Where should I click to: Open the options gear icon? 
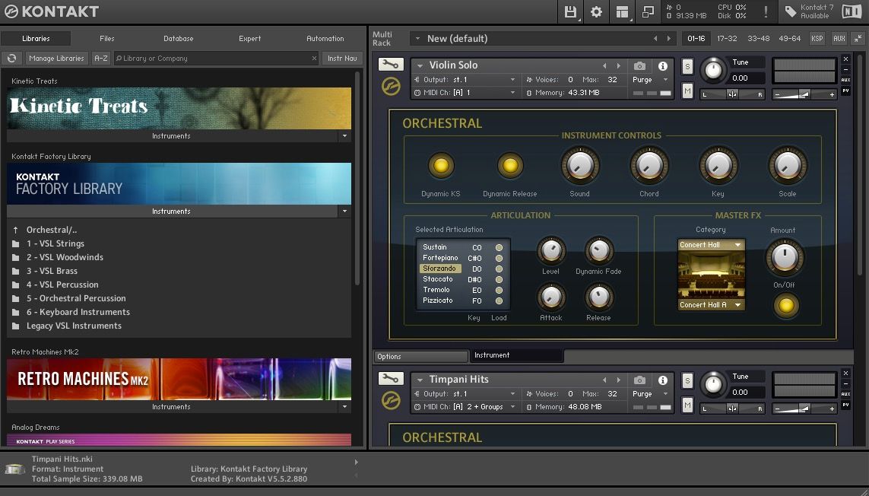596,12
